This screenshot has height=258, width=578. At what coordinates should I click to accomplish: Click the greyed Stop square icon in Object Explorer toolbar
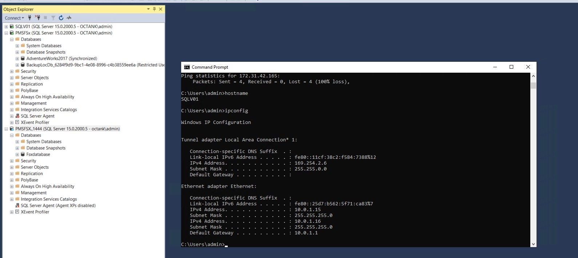click(x=45, y=18)
